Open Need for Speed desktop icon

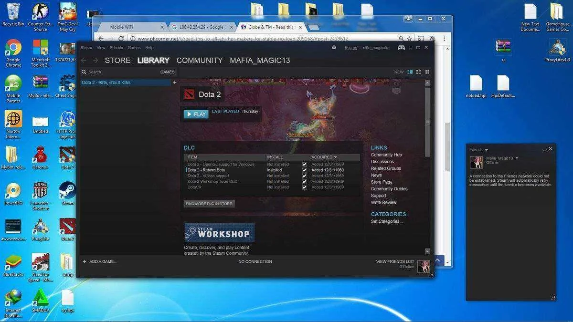click(41, 262)
